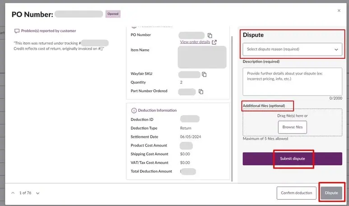349x206 pixels.
Task: Close the PO Number dialog
Action: 339,10
